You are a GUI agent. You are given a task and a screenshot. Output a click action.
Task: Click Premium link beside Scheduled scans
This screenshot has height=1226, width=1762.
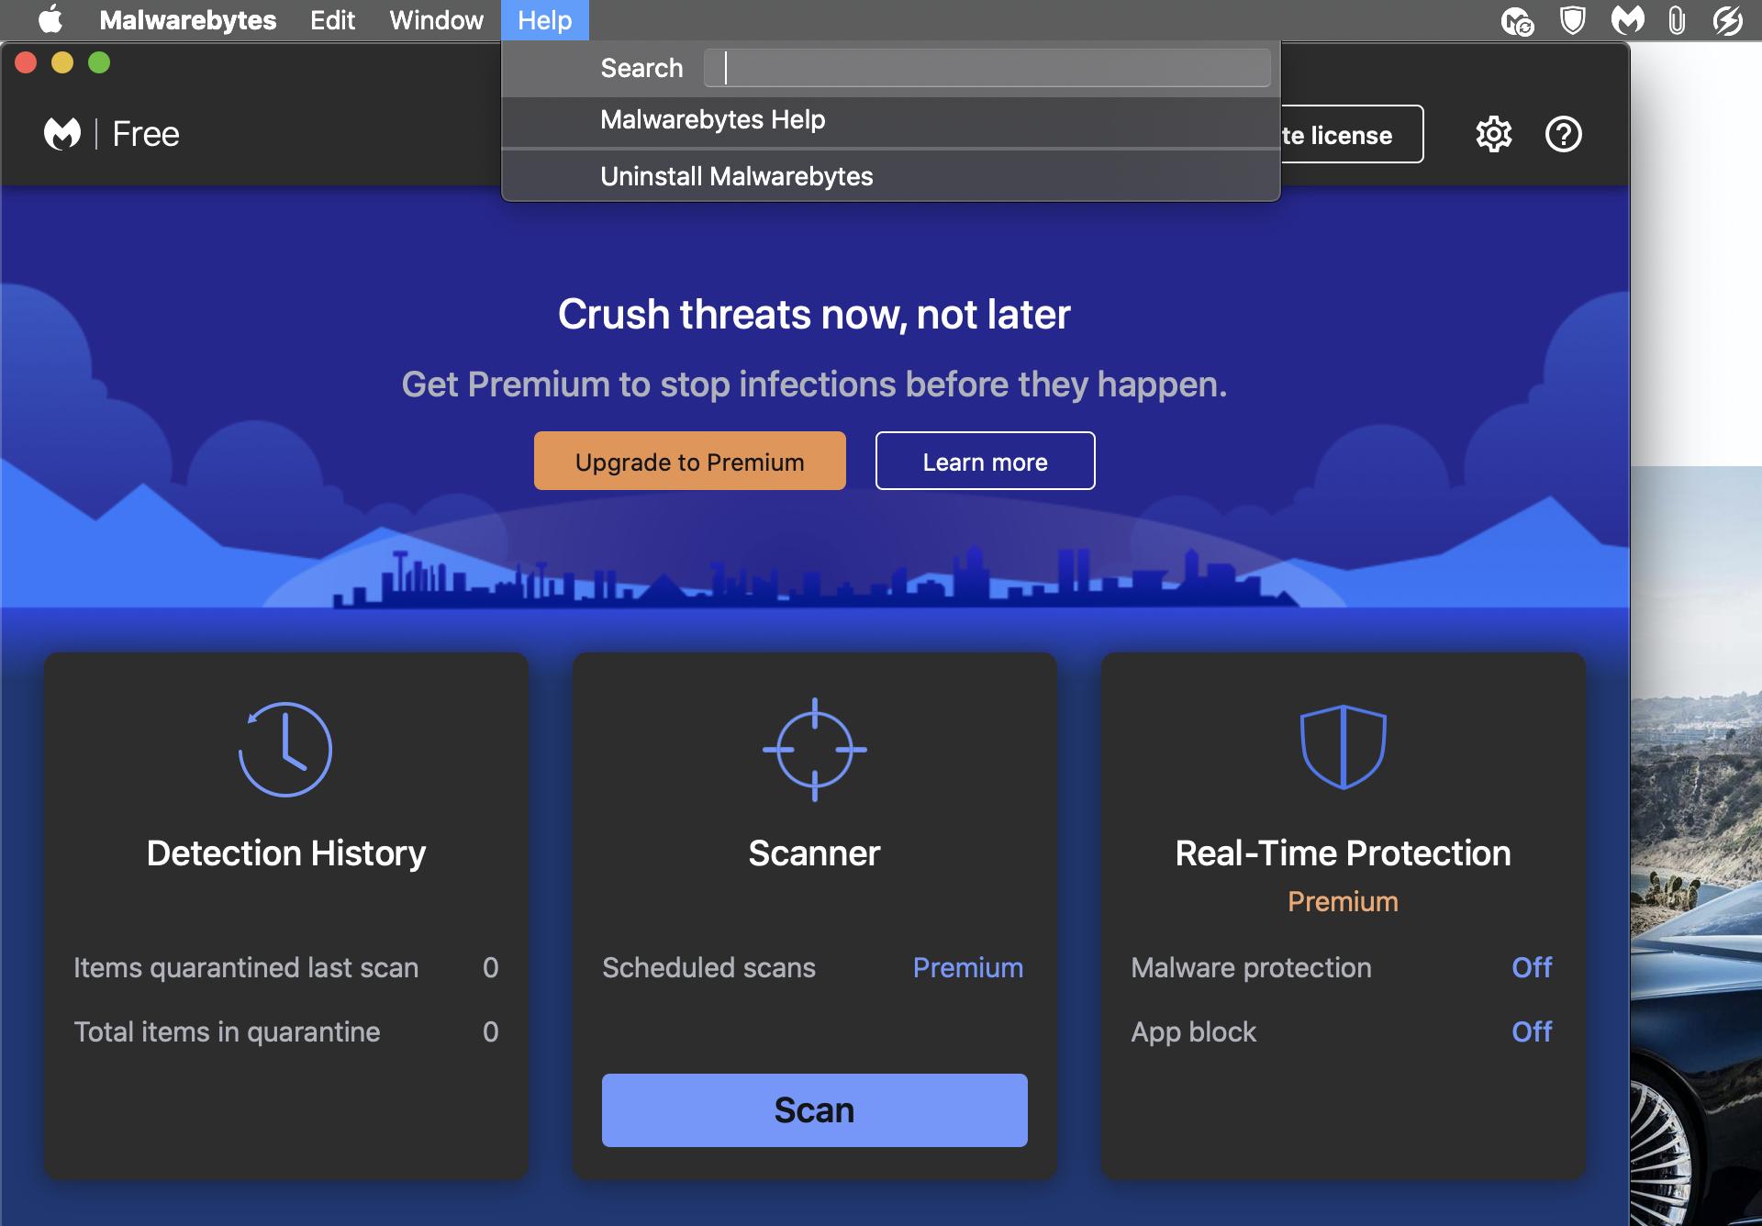(967, 967)
